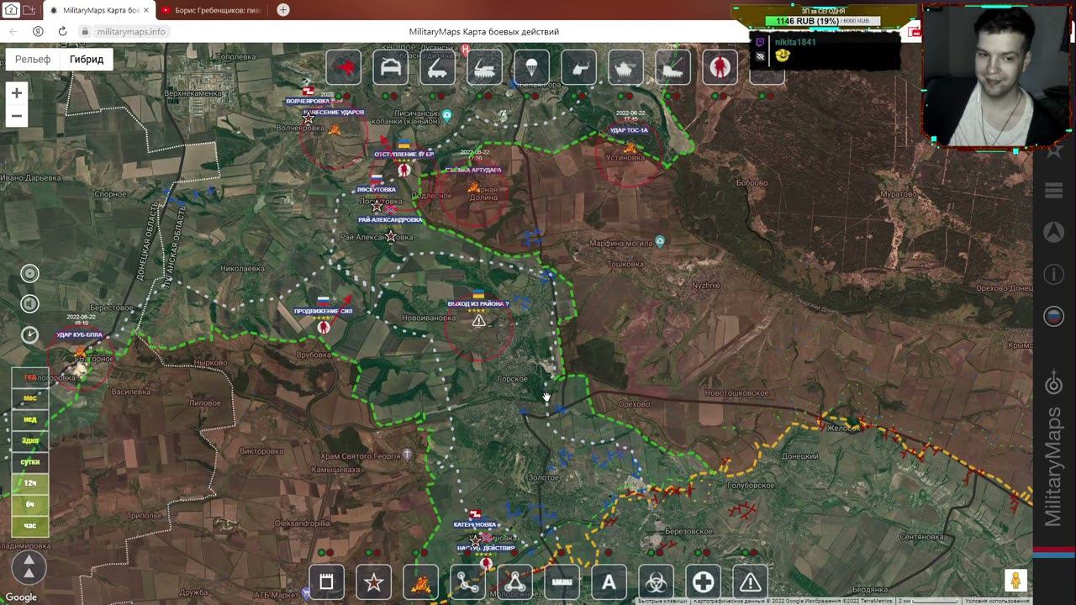Click the nikita1841 chat username
Viewport: 1076px width, 605px height.
coord(794,41)
